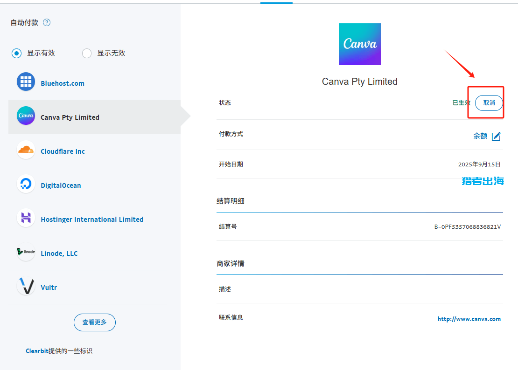The image size is (518, 370).
Task: Open Hostinger International Limited entry
Action: point(92,219)
